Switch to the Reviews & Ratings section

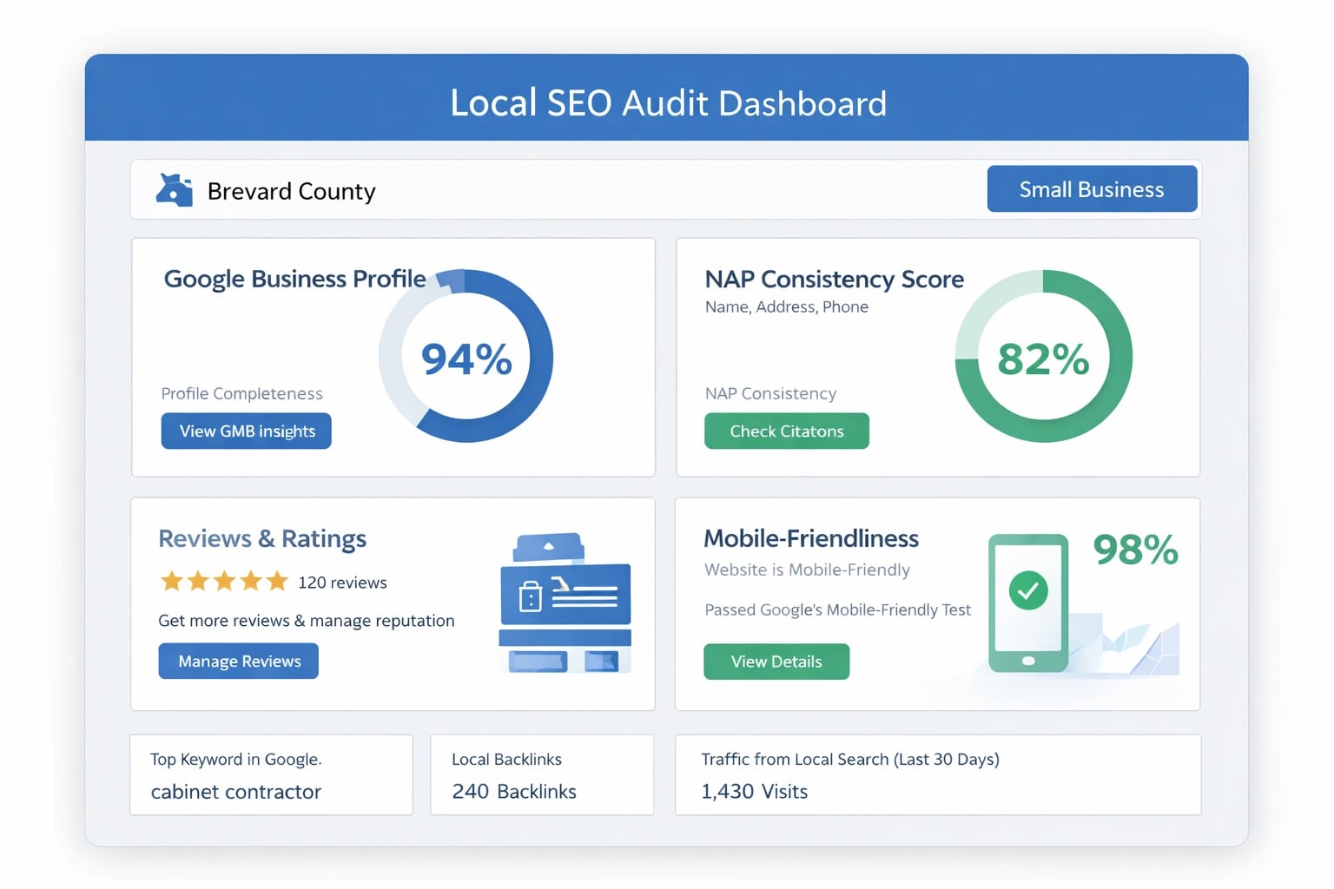pos(261,538)
